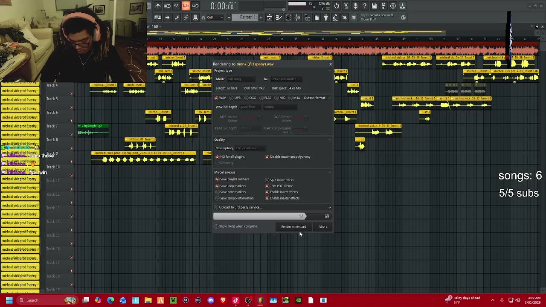Click the Track 7 mute dot
Viewport: 546px width, 307px height.
click(x=71, y=134)
